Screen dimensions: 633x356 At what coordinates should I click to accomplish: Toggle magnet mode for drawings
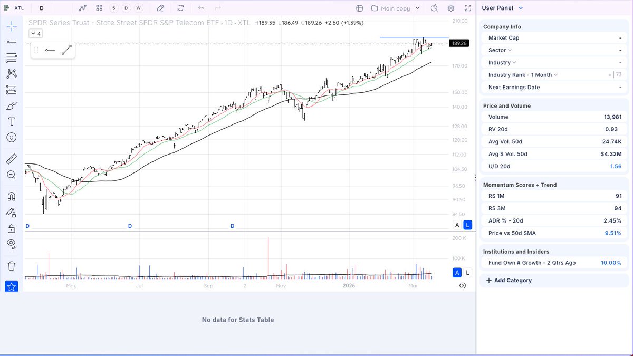click(11, 196)
